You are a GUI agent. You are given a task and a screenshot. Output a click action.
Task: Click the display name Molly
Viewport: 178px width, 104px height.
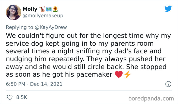pos(30,9)
